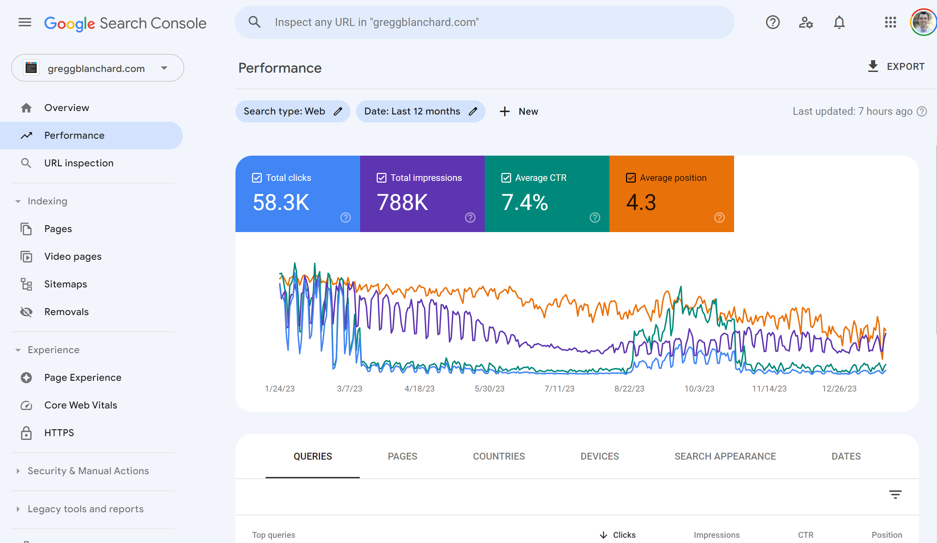937x543 pixels.
Task: Expand Security & Manual Actions section
Action: tap(18, 471)
